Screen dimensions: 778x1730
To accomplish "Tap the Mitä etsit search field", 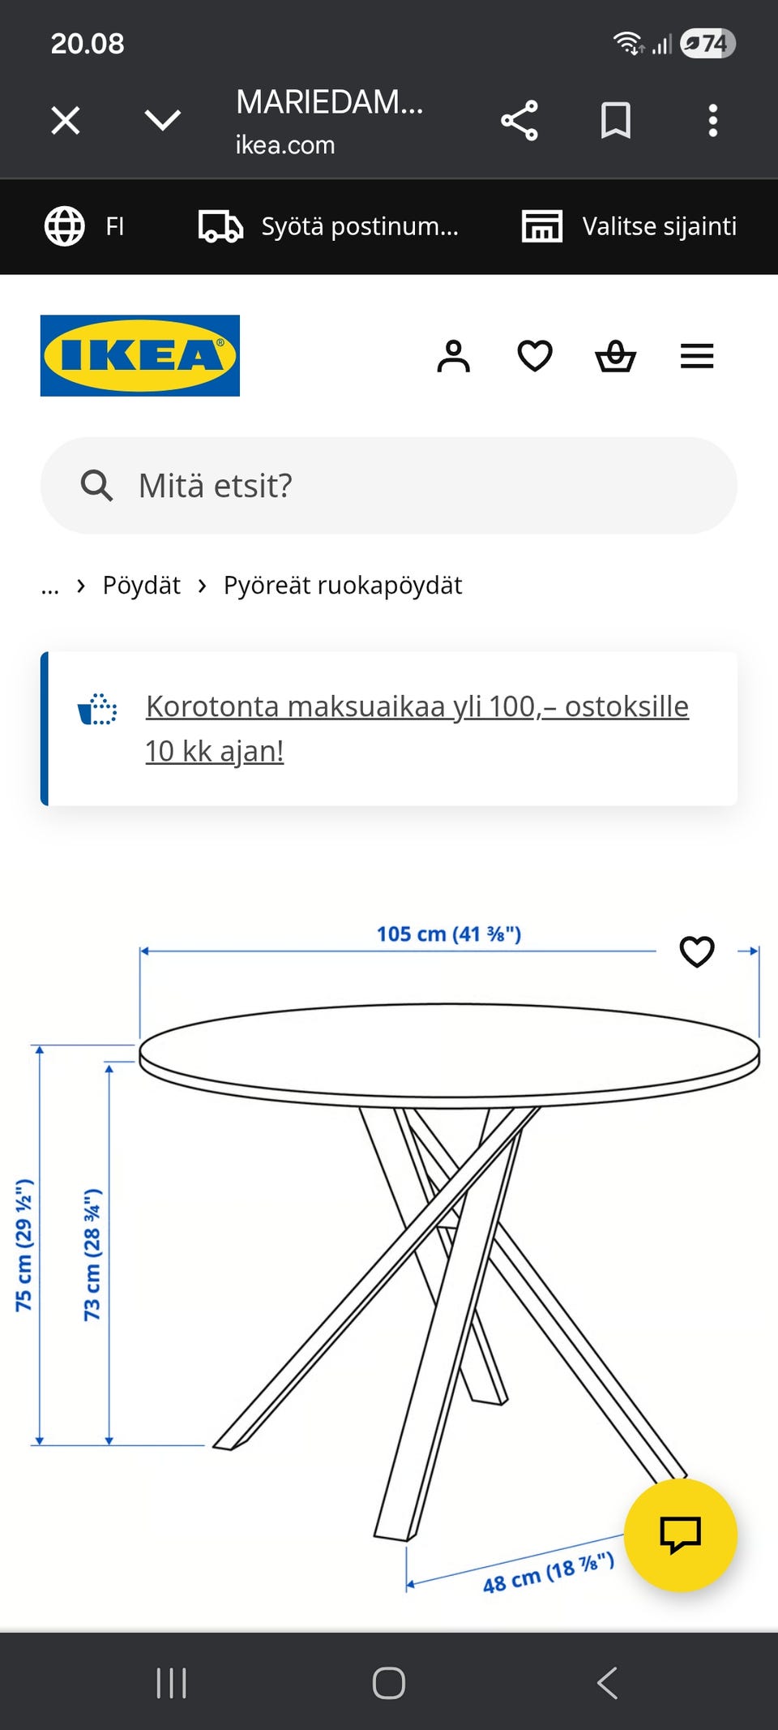I will [x=389, y=485].
